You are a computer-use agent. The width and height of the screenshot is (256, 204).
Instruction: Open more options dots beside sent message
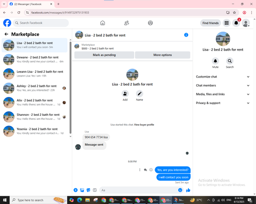[140, 170]
